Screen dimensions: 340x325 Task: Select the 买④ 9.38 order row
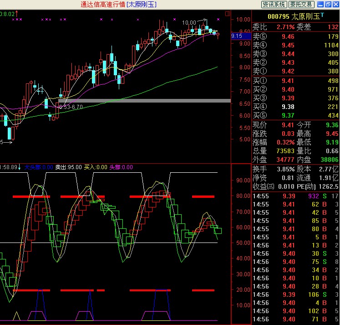pyautogui.click(x=295, y=107)
